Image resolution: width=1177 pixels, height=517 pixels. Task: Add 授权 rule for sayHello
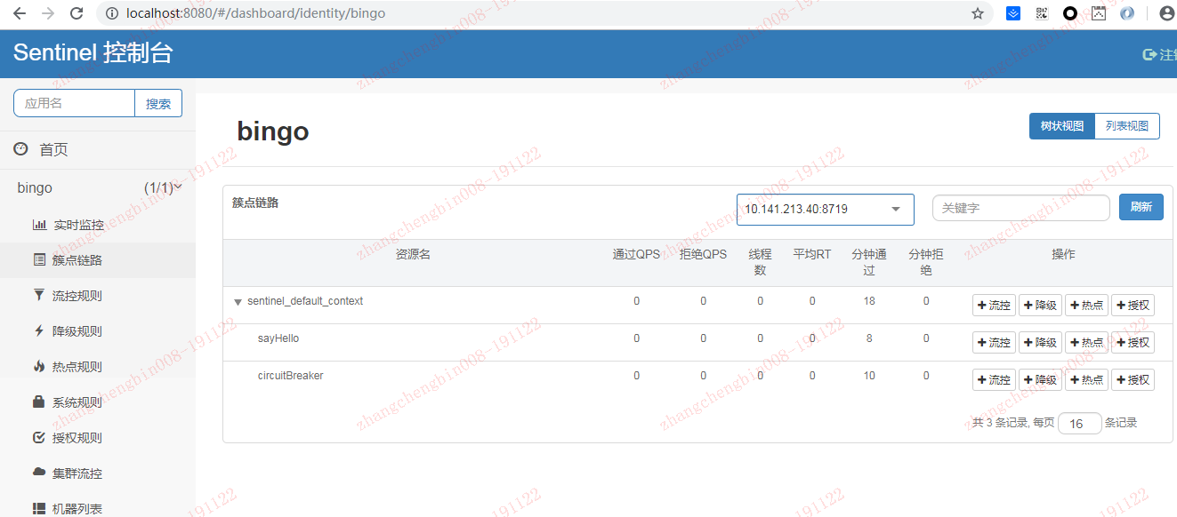click(1133, 343)
